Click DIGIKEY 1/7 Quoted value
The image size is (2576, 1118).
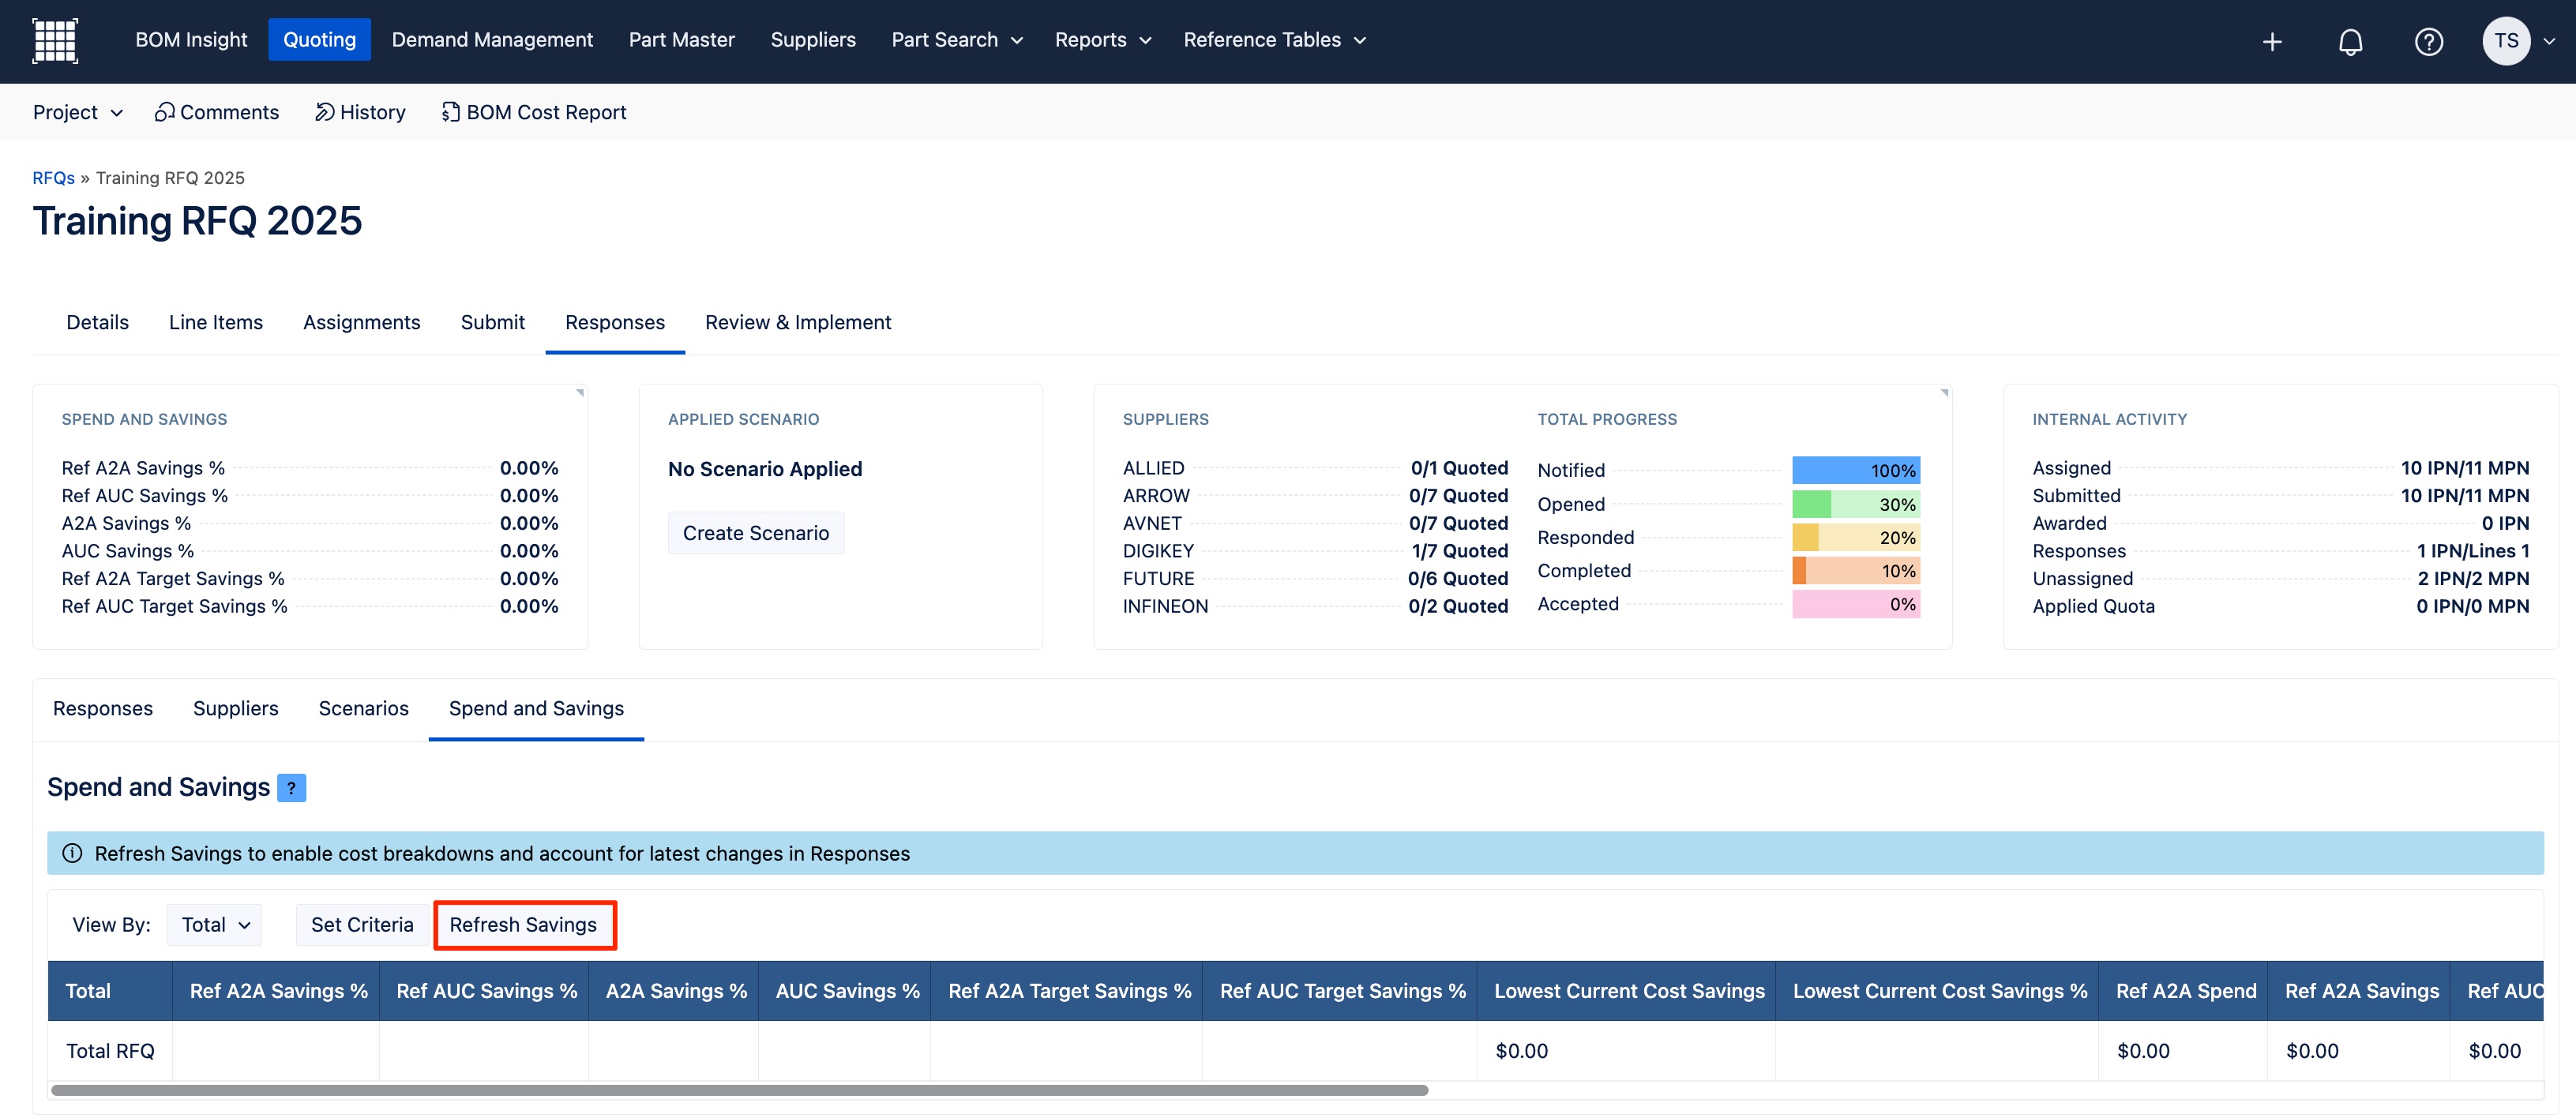click(x=1459, y=551)
